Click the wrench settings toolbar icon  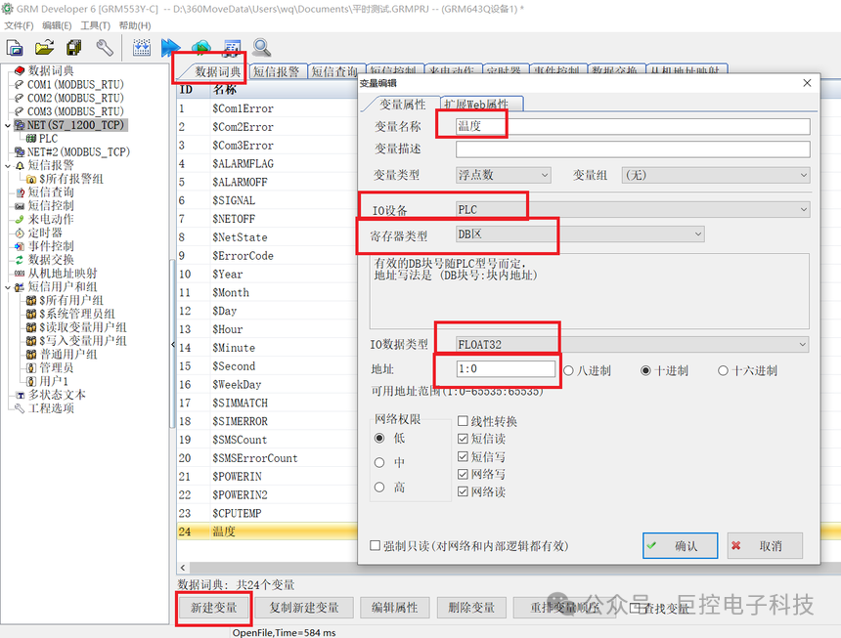point(104,48)
